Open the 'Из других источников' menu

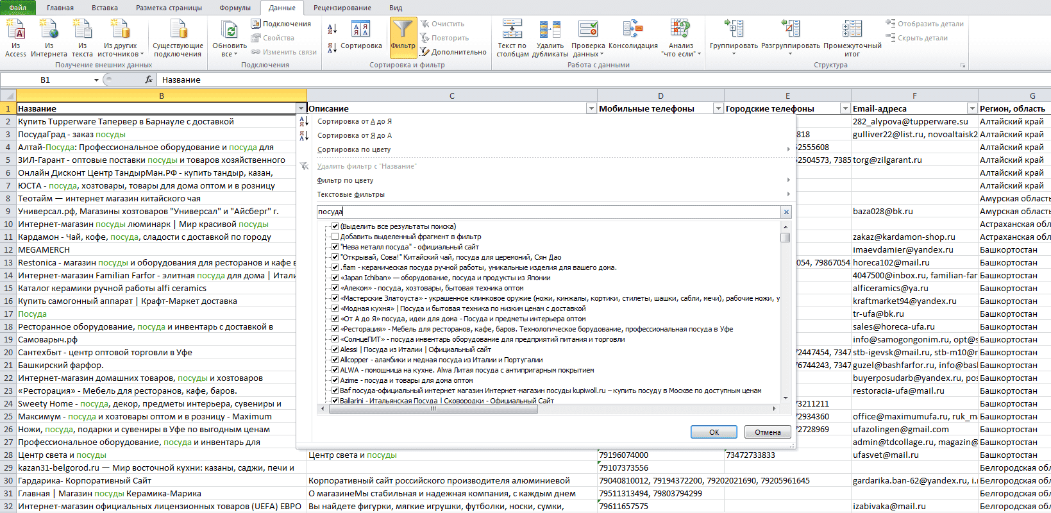pos(121,38)
